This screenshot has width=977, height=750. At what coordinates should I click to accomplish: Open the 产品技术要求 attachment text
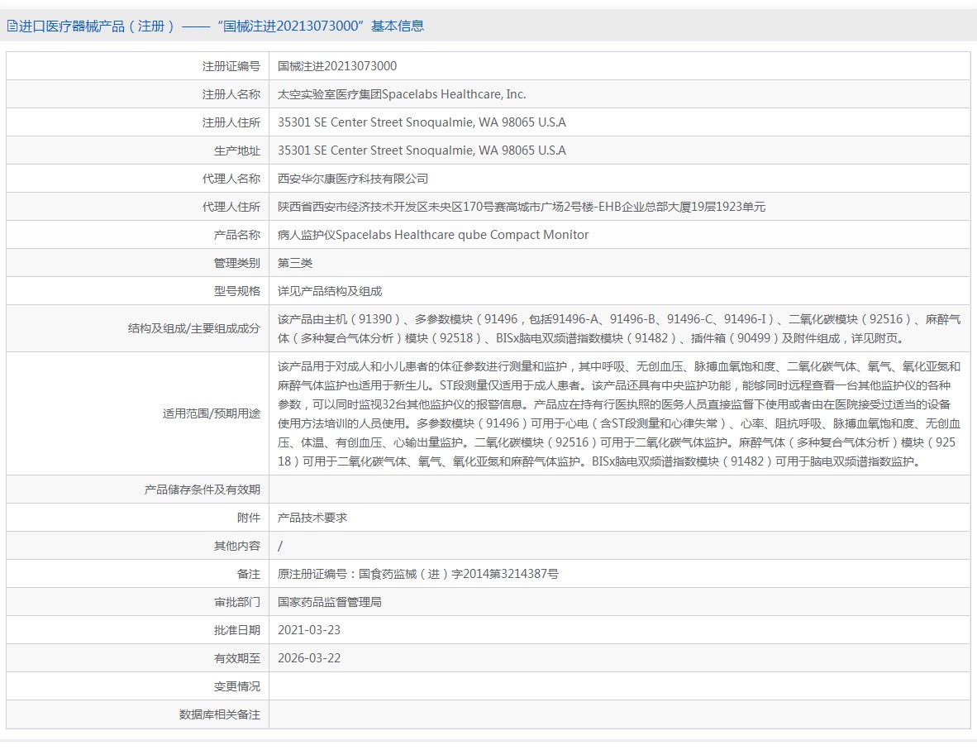click(312, 518)
